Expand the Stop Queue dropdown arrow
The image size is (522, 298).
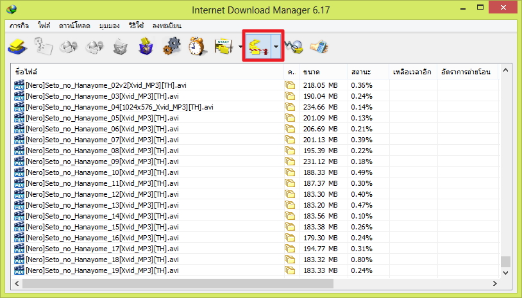pos(276,47)
